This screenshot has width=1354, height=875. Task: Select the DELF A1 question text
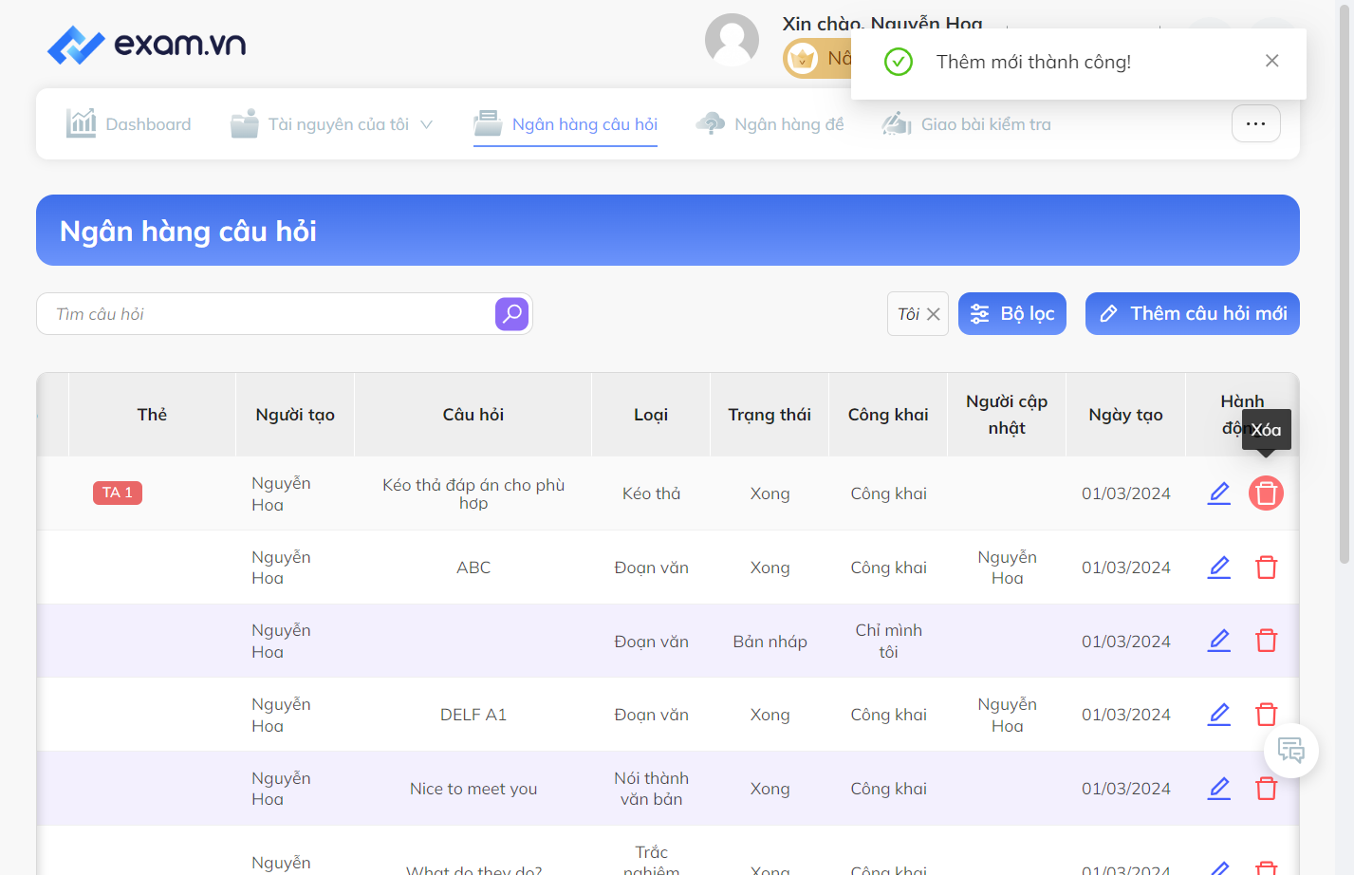pos(473,715)
